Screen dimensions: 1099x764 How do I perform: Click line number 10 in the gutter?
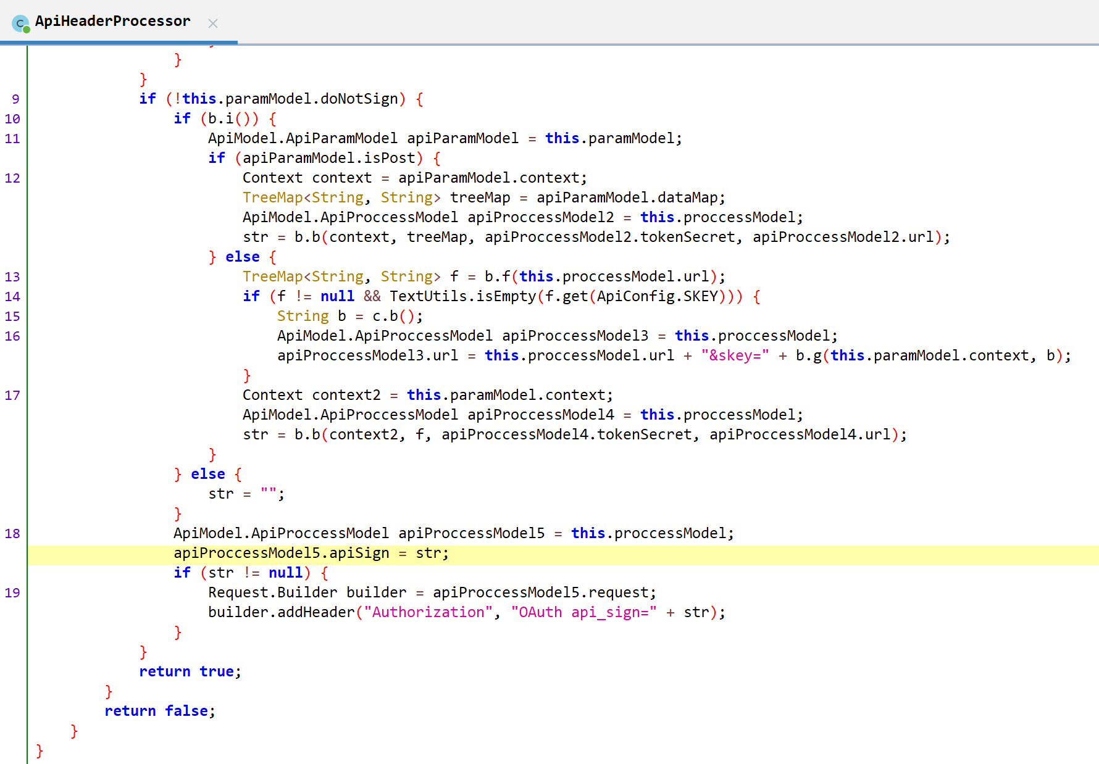click(x=12, y=119)
